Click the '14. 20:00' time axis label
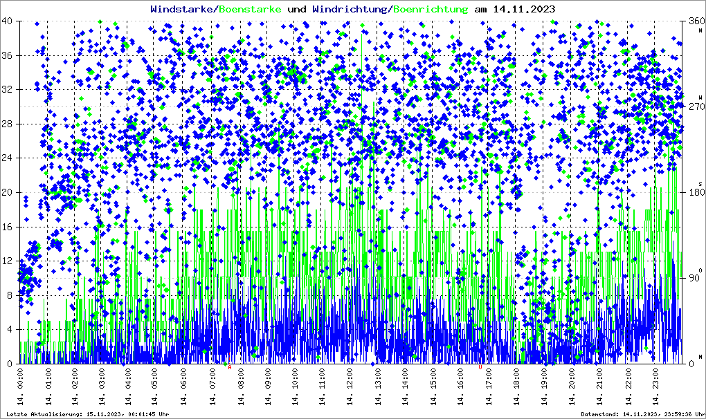This screenshot has width=706, height=419. [x=571, y=387]
